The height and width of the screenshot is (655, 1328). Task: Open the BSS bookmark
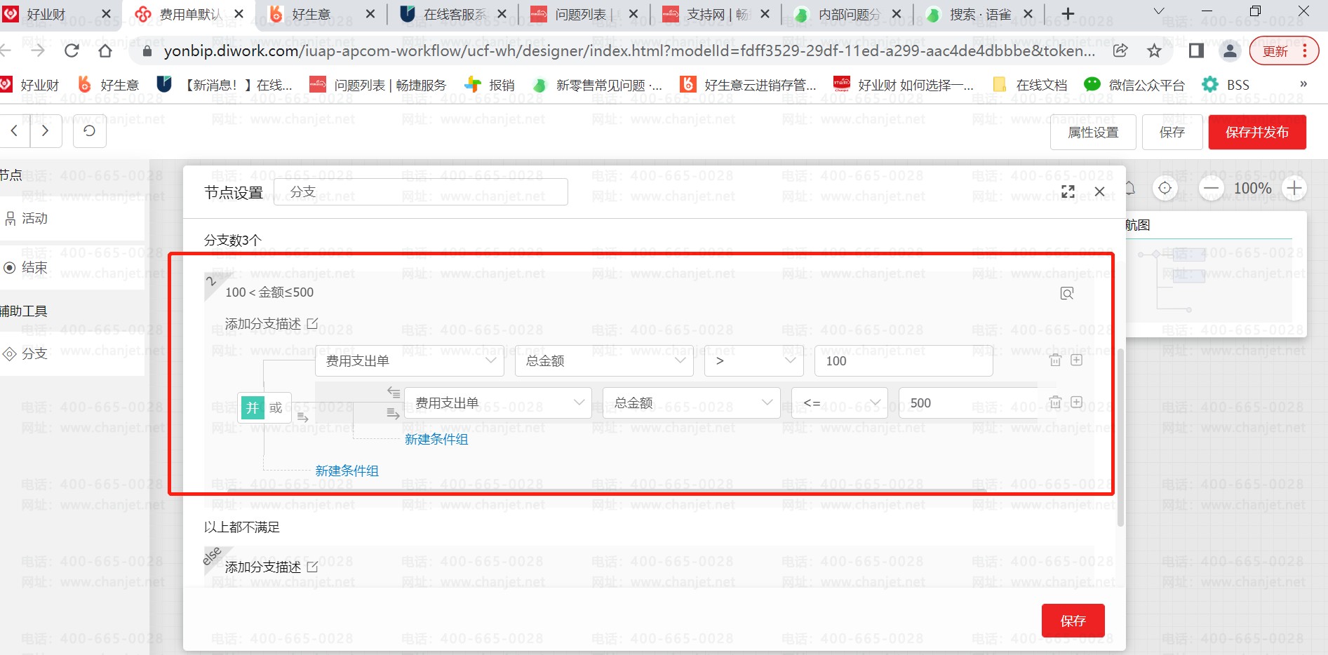[1226, 85]
